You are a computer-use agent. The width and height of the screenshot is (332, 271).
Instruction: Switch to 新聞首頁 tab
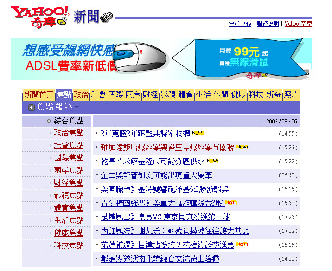pos(39,95)
